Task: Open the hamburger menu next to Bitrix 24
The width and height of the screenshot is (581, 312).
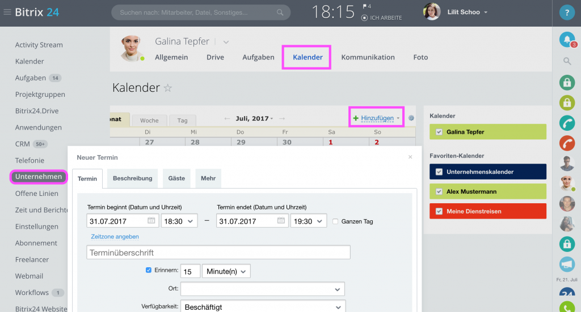Action: [7, 12]
